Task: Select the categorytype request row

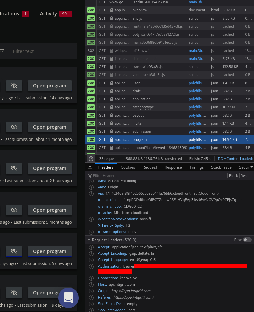Action: (x=170, y=107)
